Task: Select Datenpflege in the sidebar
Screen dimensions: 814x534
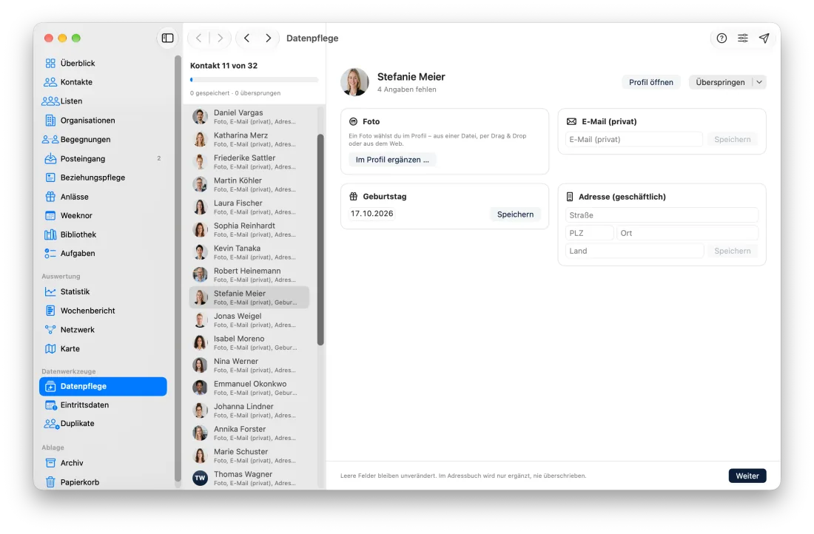Action: [x=103, y=387]
